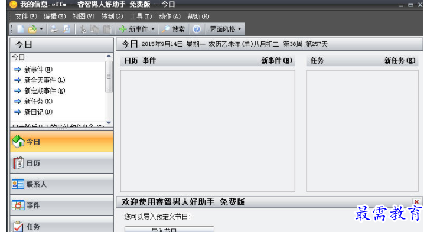Expand the 新事件 dropdown arrow
Screen dimensions: 427x232
[x=153, y=29]
